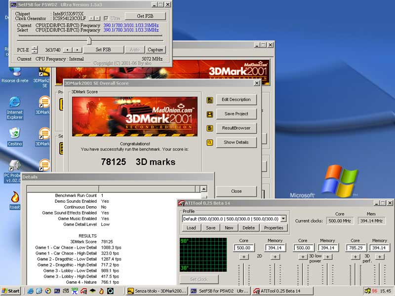395x296 pixels.
Task: Click the SetFSB title bar PLL icon
Action: pos(13,4)
